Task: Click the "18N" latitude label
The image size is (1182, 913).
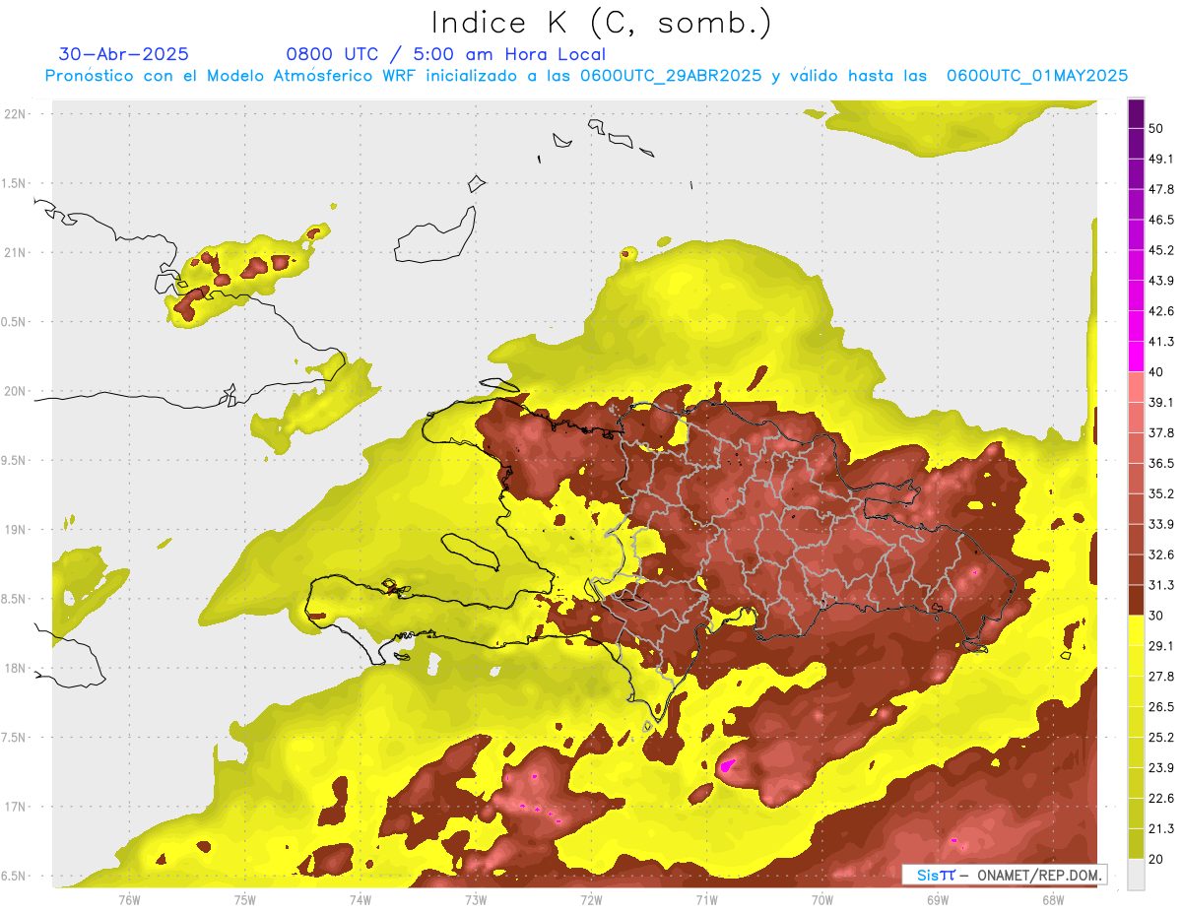Action: [x=15, y=668]
